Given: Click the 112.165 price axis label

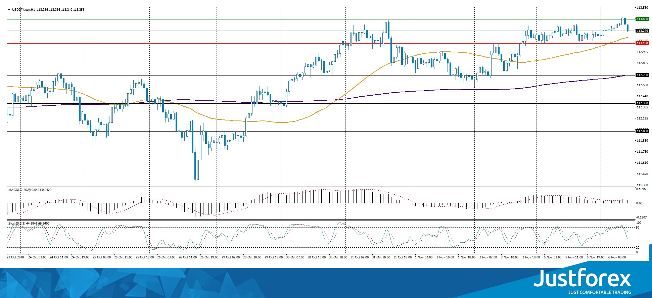Looking at the screenshot, I should 642,118.
